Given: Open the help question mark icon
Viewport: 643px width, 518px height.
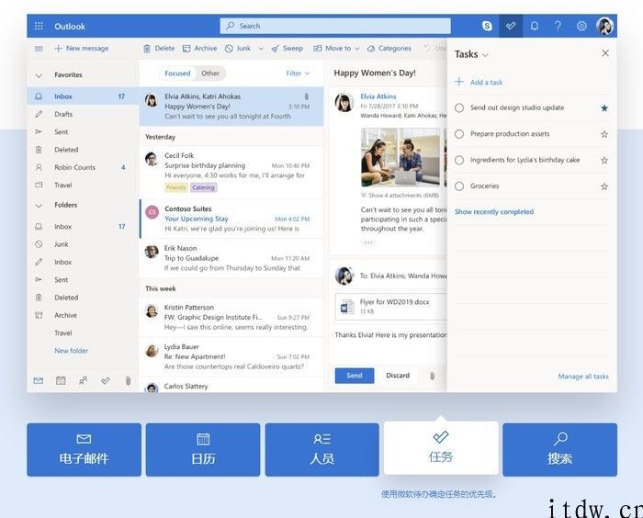Looking at the screenshot, I should [x=558, y=26].
